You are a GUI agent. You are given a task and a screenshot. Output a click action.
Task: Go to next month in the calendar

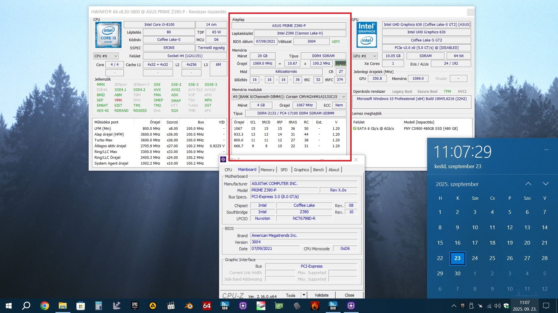click(x=546, y=184)
